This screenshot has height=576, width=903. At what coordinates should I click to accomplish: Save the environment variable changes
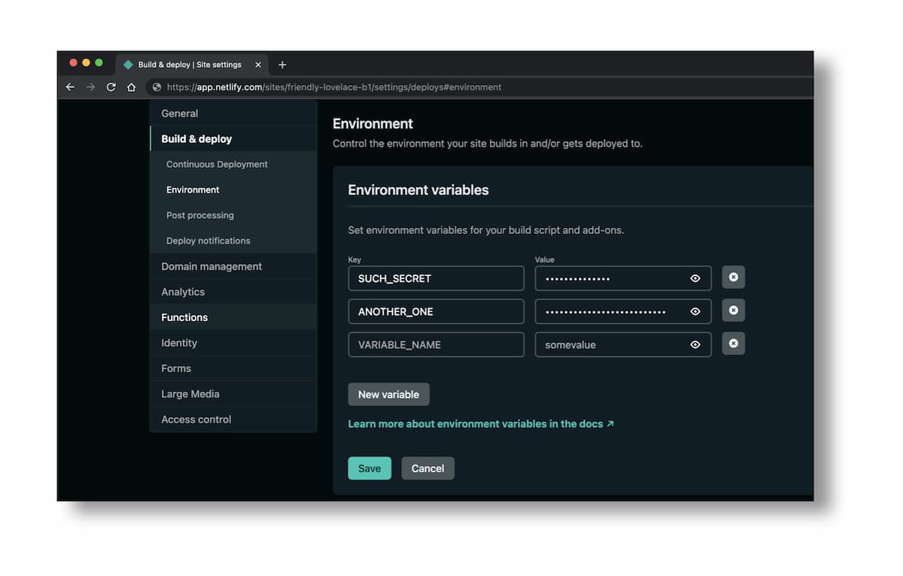(369, 468)
